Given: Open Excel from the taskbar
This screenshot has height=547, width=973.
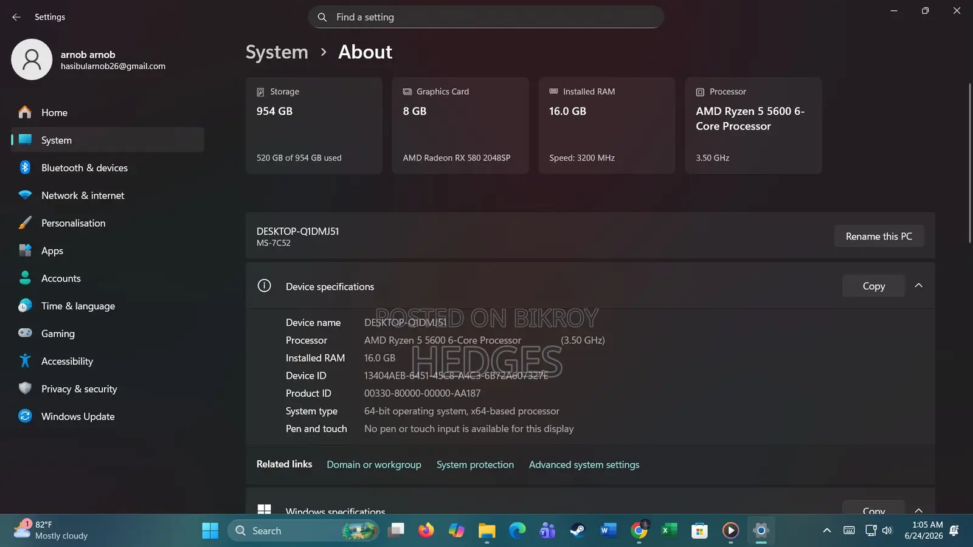Looking at the screenshot, I should 669,531.
